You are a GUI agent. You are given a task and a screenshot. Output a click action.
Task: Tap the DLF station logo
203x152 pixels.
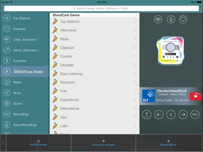click(149, 96)
